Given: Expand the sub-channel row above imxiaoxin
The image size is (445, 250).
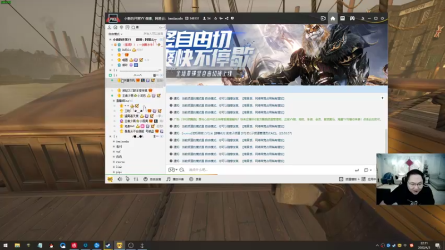Looking at the screenshot, I should (x=110, y=136).
